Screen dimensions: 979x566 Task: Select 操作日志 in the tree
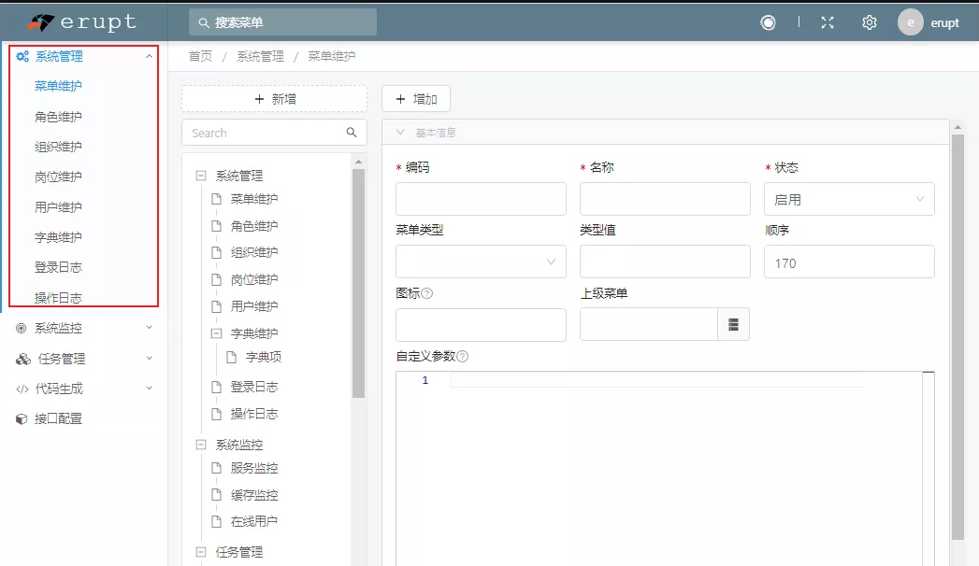pos(254,414)
